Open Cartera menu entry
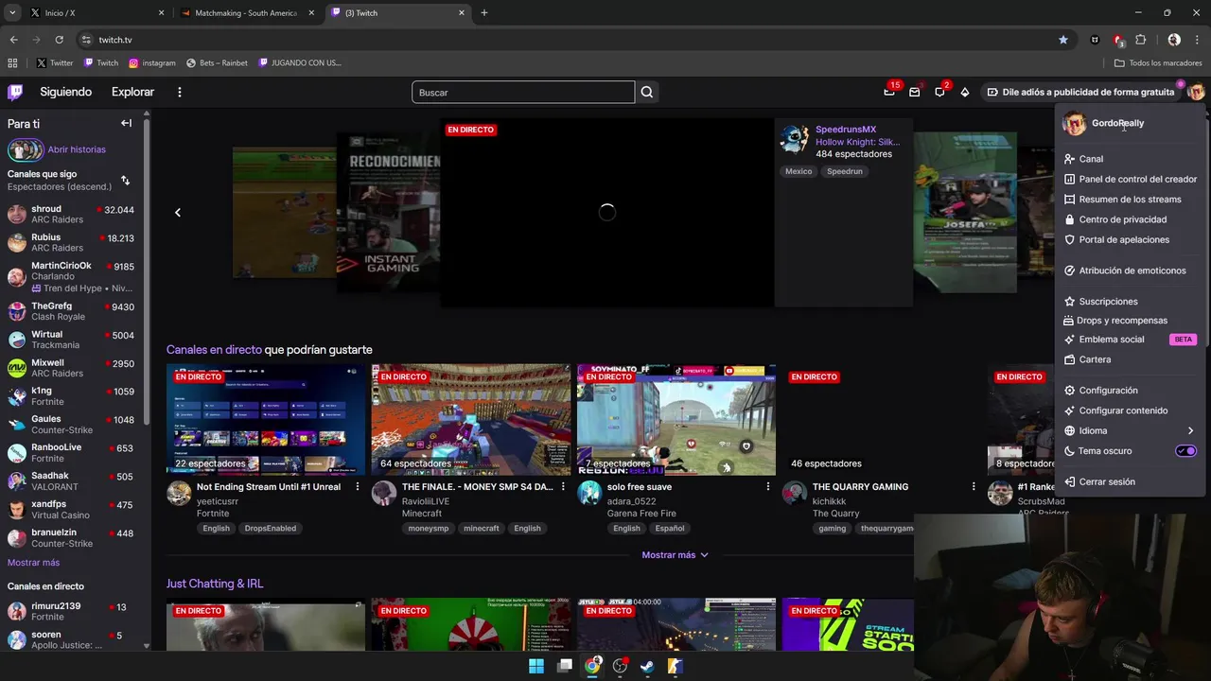Viewport: 1211px width, 681px height. click(x=1131, y=359)
